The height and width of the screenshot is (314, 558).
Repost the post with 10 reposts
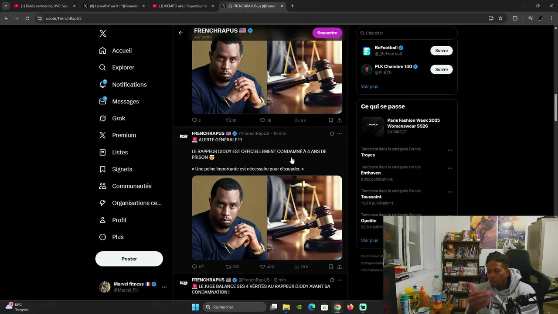(x=231, y=120)
